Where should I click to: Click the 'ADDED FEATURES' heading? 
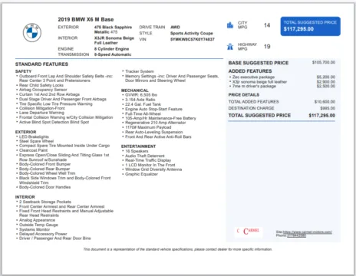pos(250,71)
